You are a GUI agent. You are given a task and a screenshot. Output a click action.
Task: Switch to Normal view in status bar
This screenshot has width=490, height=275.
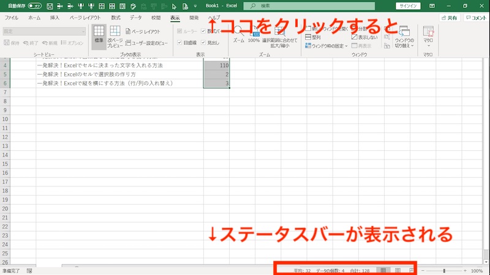pos(383,270)
